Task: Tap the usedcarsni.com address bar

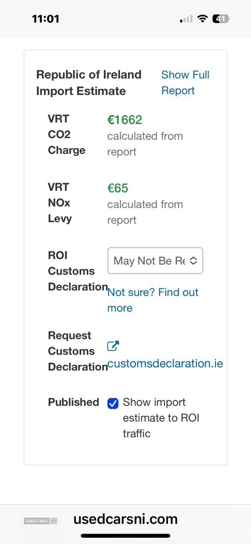Action: click(125, 519)
